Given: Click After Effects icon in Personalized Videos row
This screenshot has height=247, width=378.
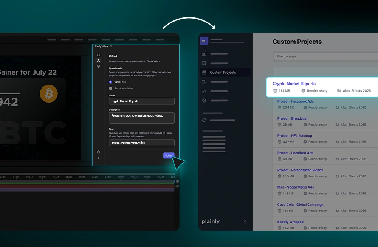Looking at the screenshot, I should pos(338,176).
